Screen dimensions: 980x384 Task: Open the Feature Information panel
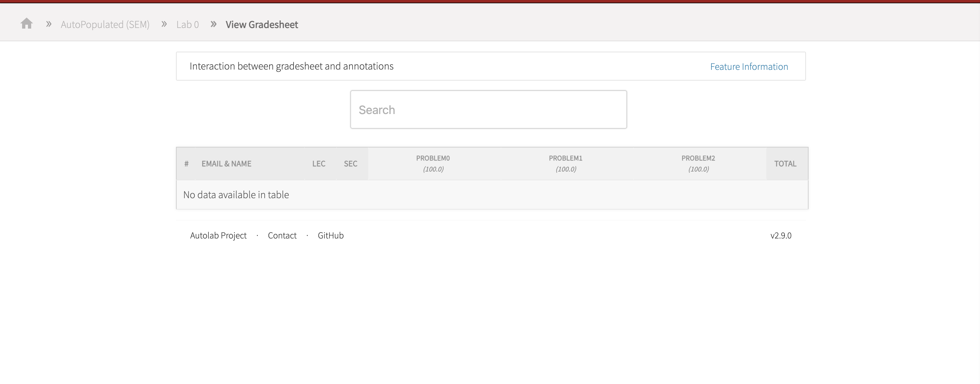(749, 66)
